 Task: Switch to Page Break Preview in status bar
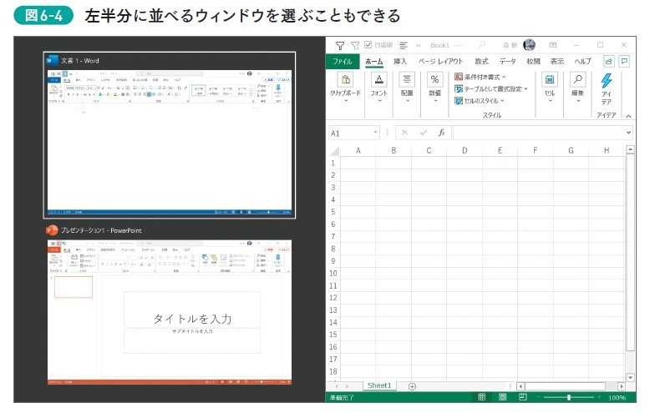(523, 397)
